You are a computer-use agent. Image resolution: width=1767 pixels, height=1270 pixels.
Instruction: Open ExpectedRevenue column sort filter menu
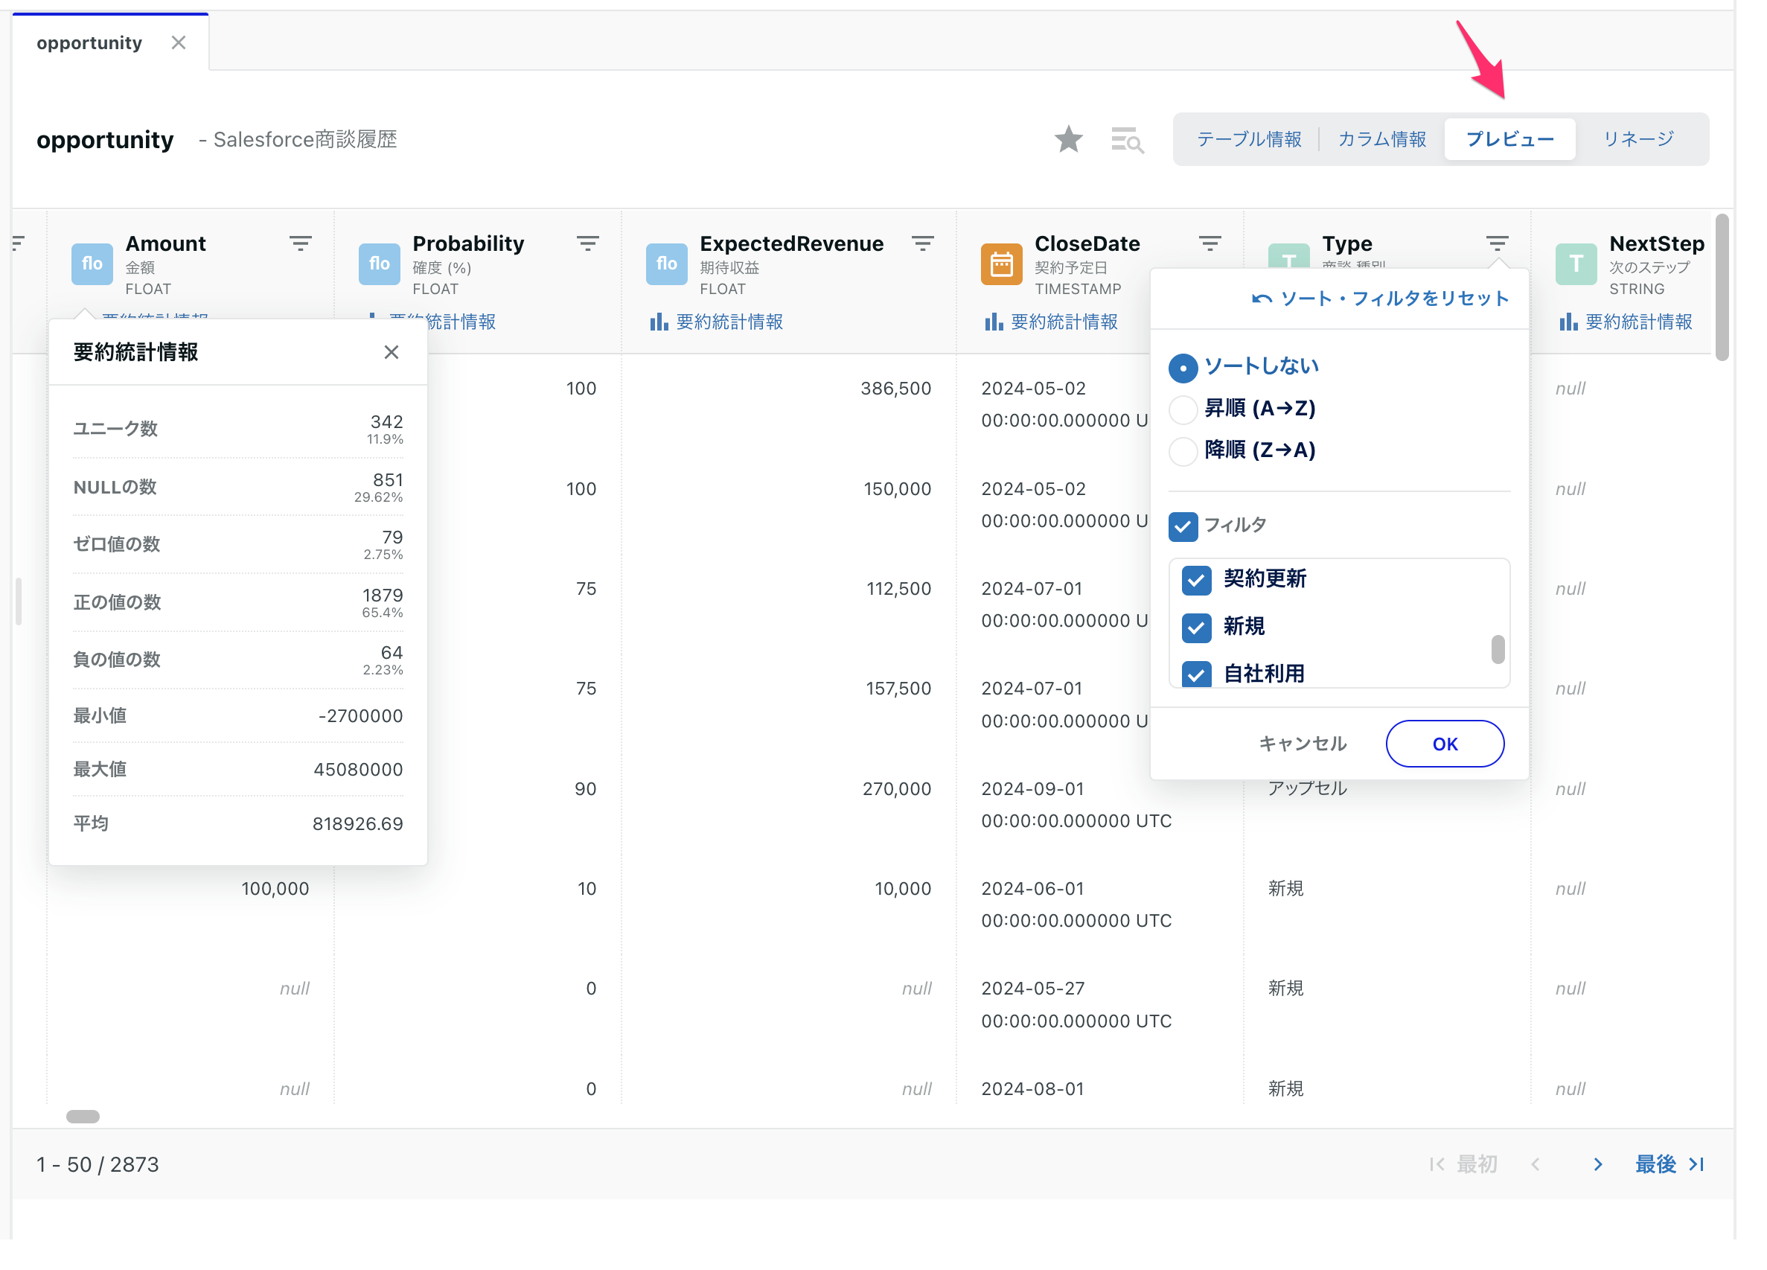pos(922,243)
